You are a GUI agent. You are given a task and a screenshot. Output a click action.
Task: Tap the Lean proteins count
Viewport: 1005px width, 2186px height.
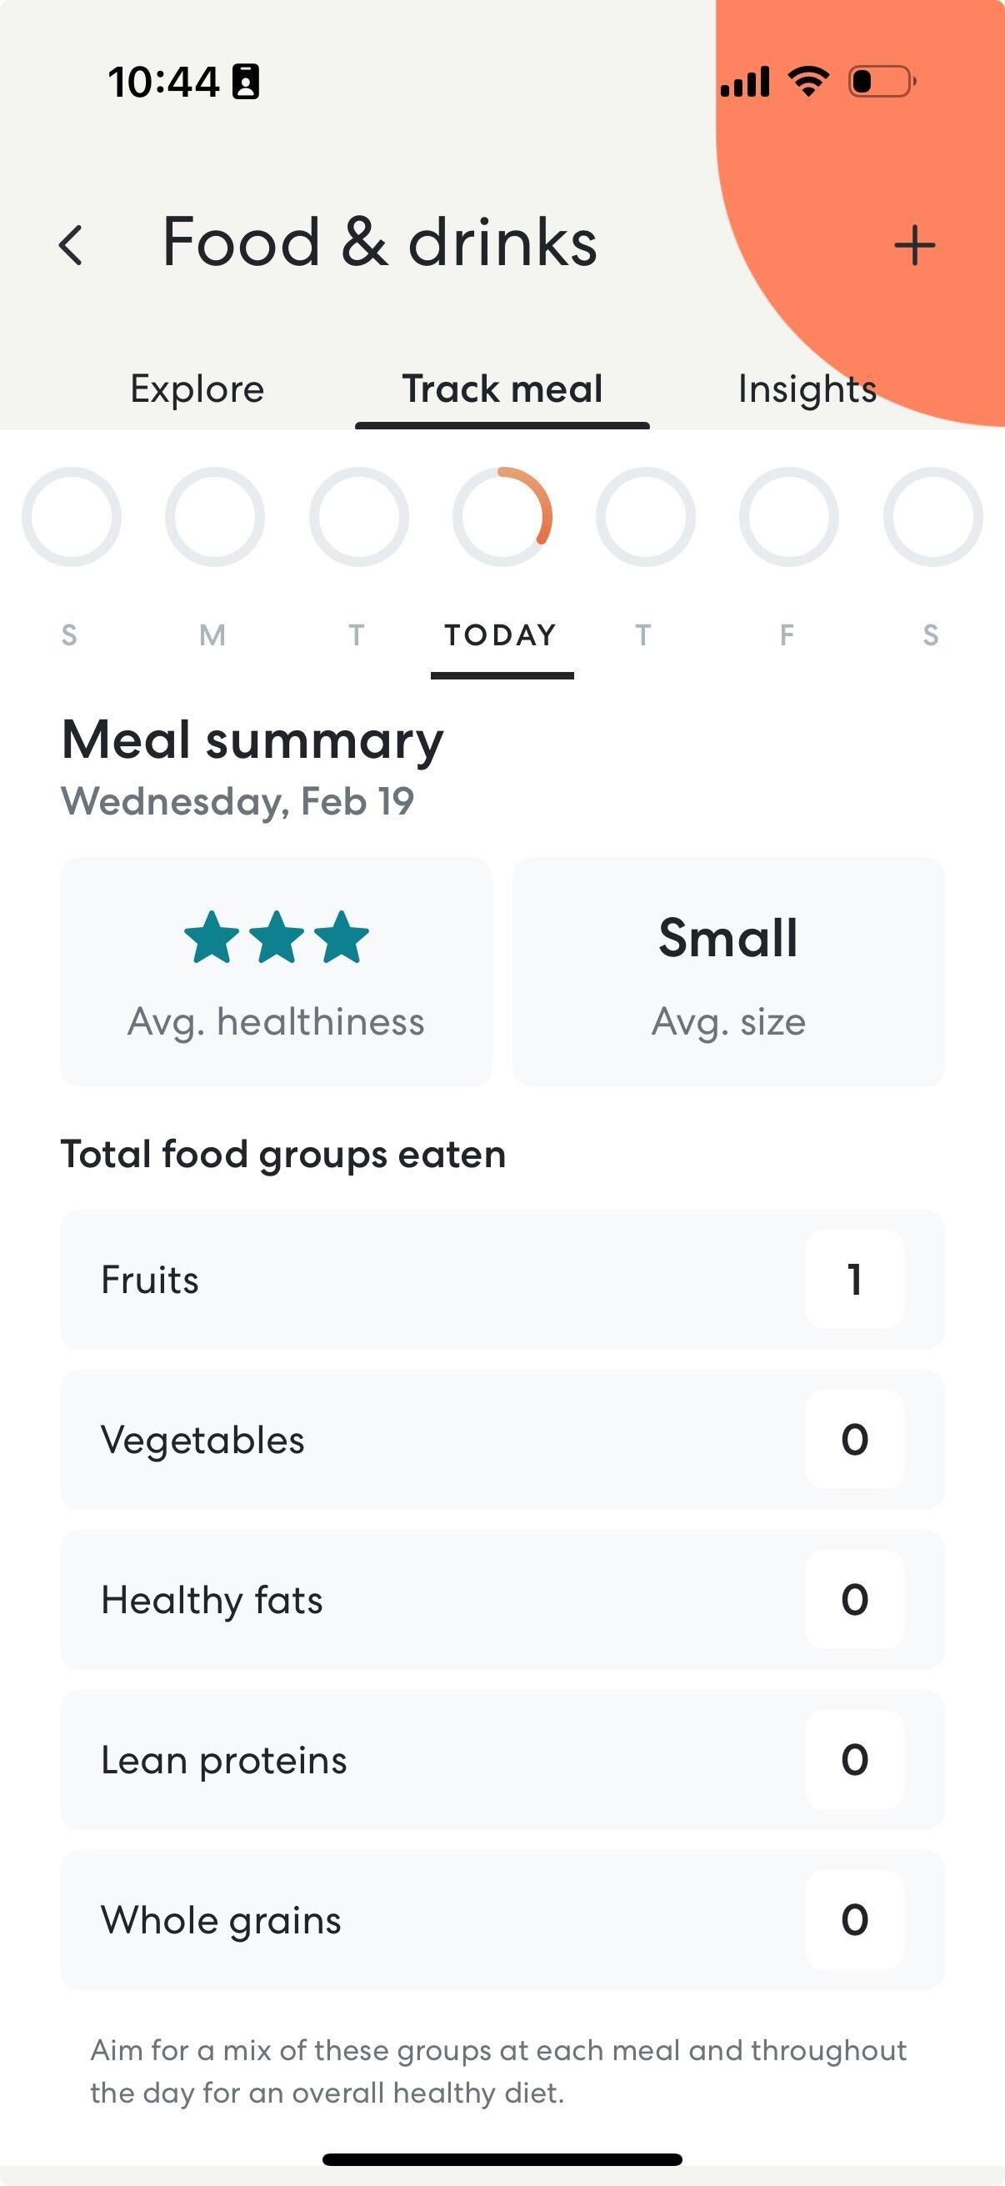coord(854,1759)
